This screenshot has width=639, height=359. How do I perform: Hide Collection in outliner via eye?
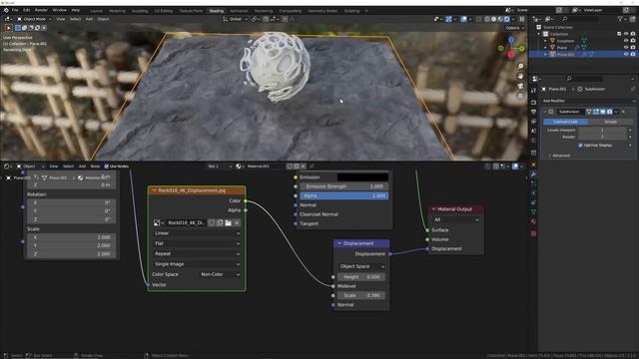tap(626, 34)
